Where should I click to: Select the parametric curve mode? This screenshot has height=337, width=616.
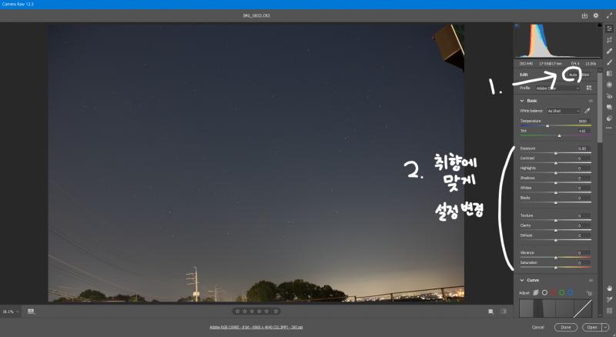(x=536, y=292)
